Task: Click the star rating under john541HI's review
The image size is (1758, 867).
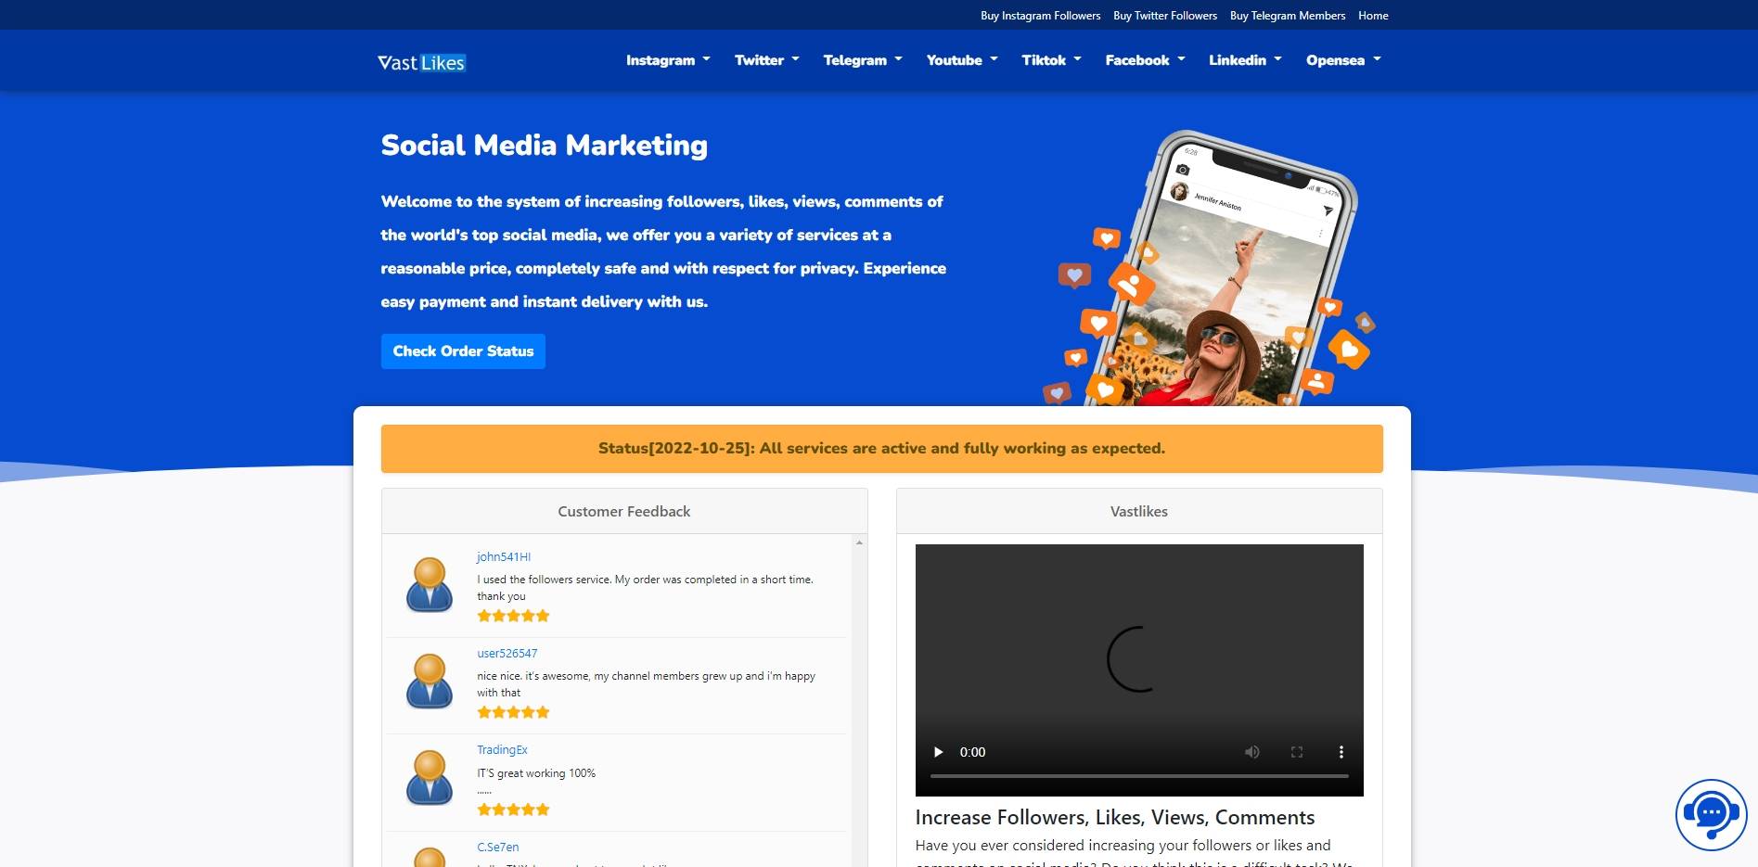Action: 513,616
